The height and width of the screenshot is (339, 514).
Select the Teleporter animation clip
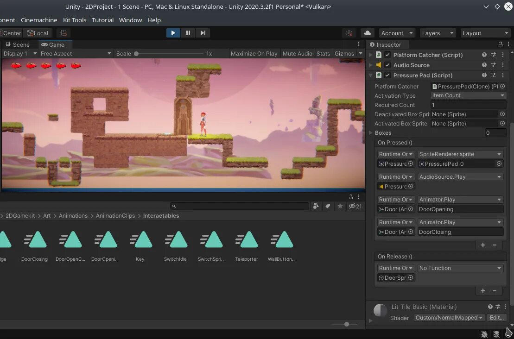pos(247,245)
